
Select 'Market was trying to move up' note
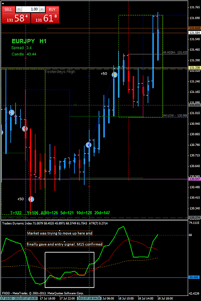tap(60, 234)
